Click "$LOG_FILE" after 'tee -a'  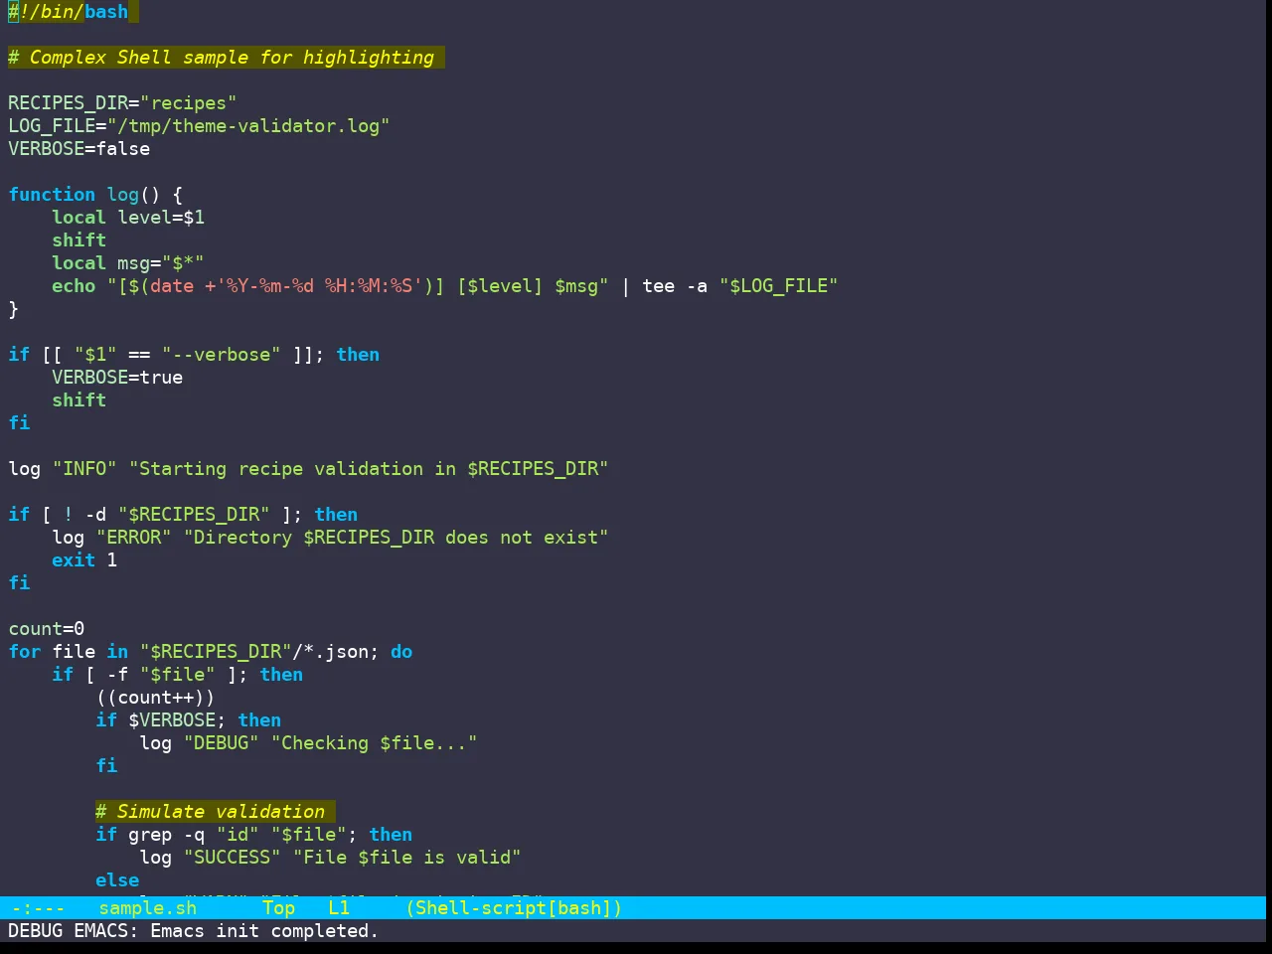pos(779,286)
